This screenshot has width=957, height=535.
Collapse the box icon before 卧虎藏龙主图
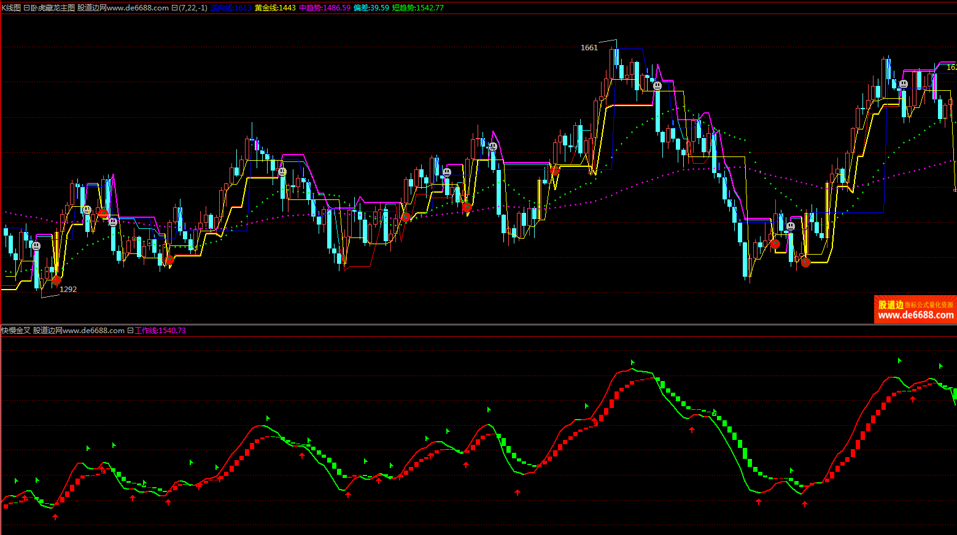(x=26, y=8)
